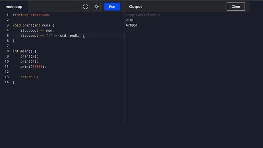
Task: Click the fullscreen editor icon
Action: (85, 7)
